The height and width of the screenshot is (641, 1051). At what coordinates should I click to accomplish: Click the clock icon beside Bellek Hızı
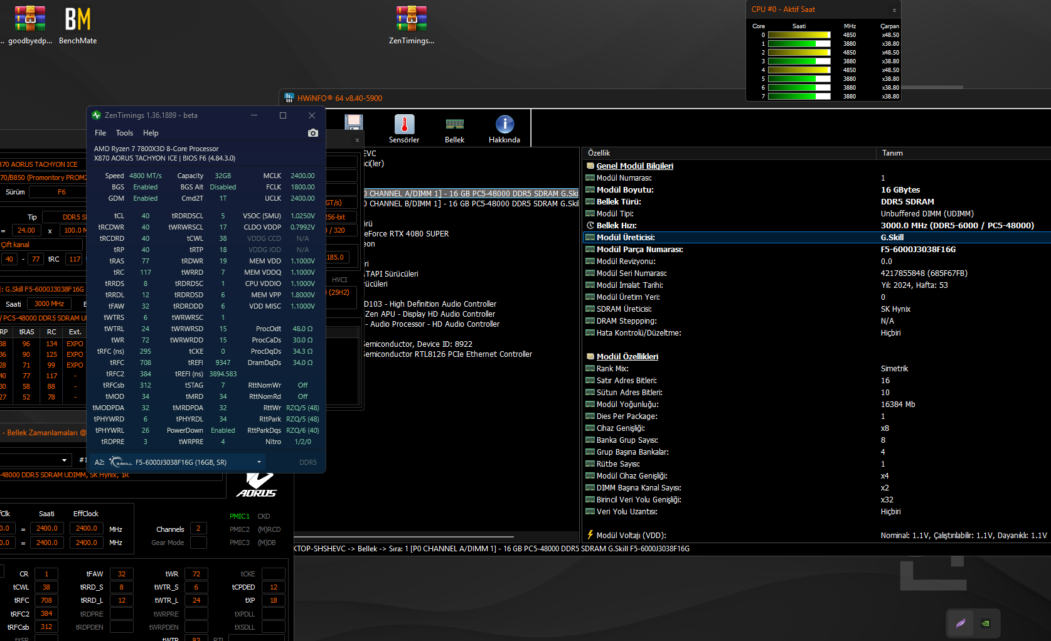590,225
